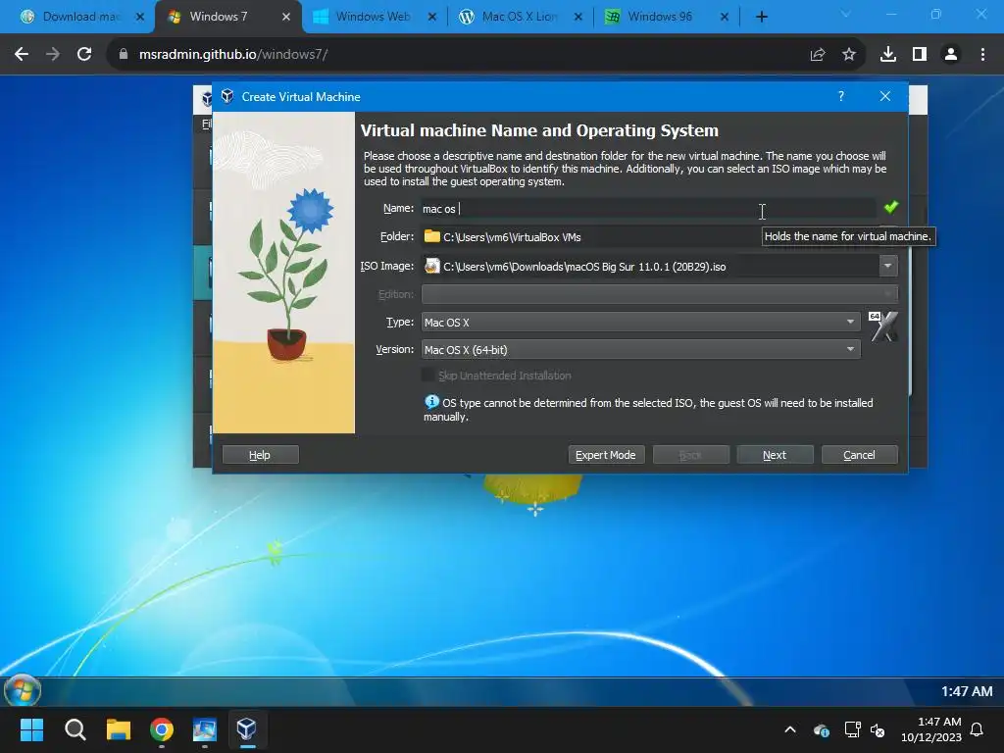Click the greyed-out Back button

(690, 455)
